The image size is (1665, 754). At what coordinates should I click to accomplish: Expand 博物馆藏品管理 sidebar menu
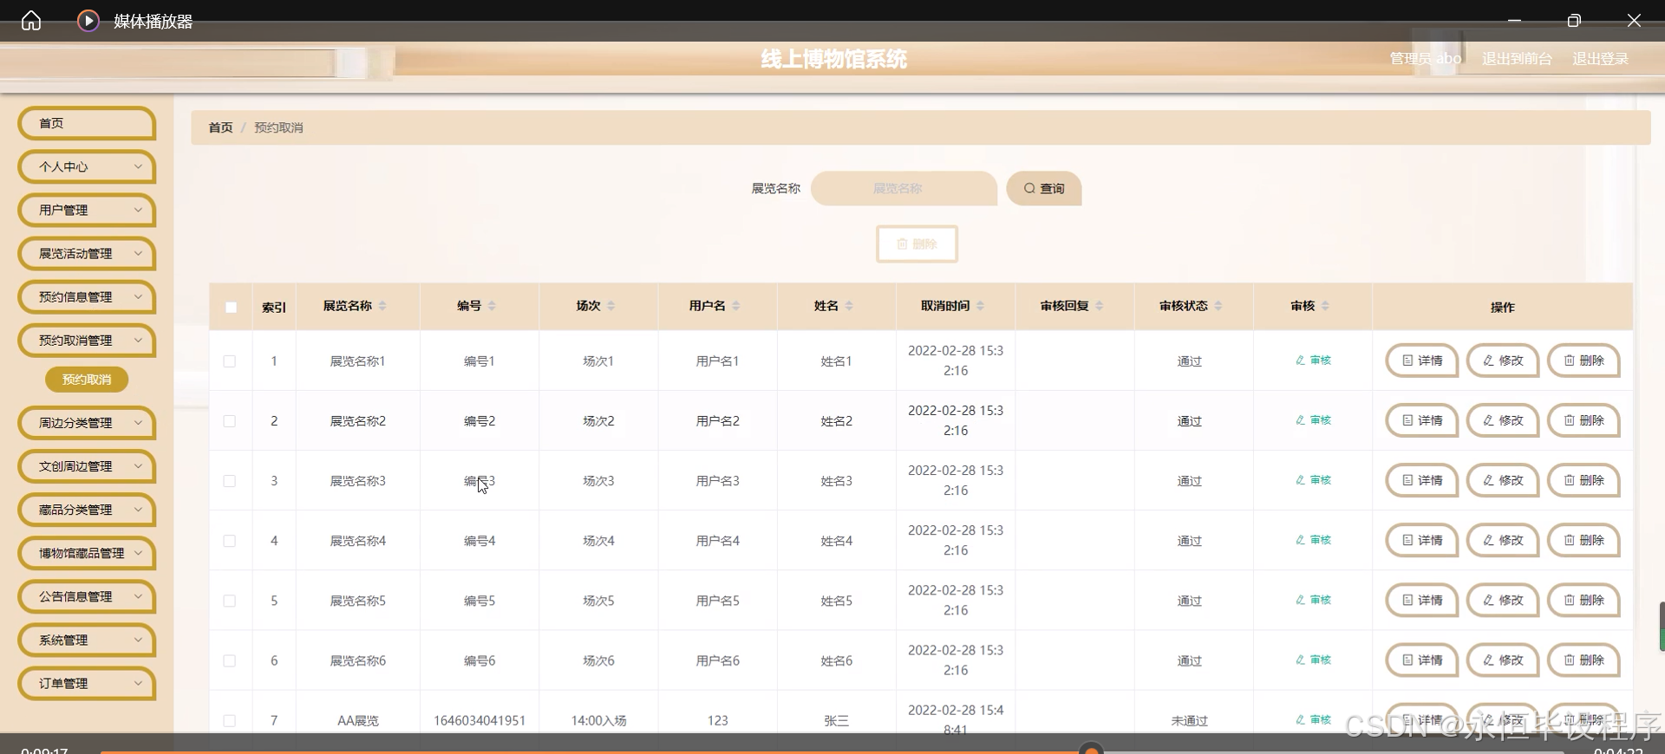pyautogui.click(x=87, y=553)
